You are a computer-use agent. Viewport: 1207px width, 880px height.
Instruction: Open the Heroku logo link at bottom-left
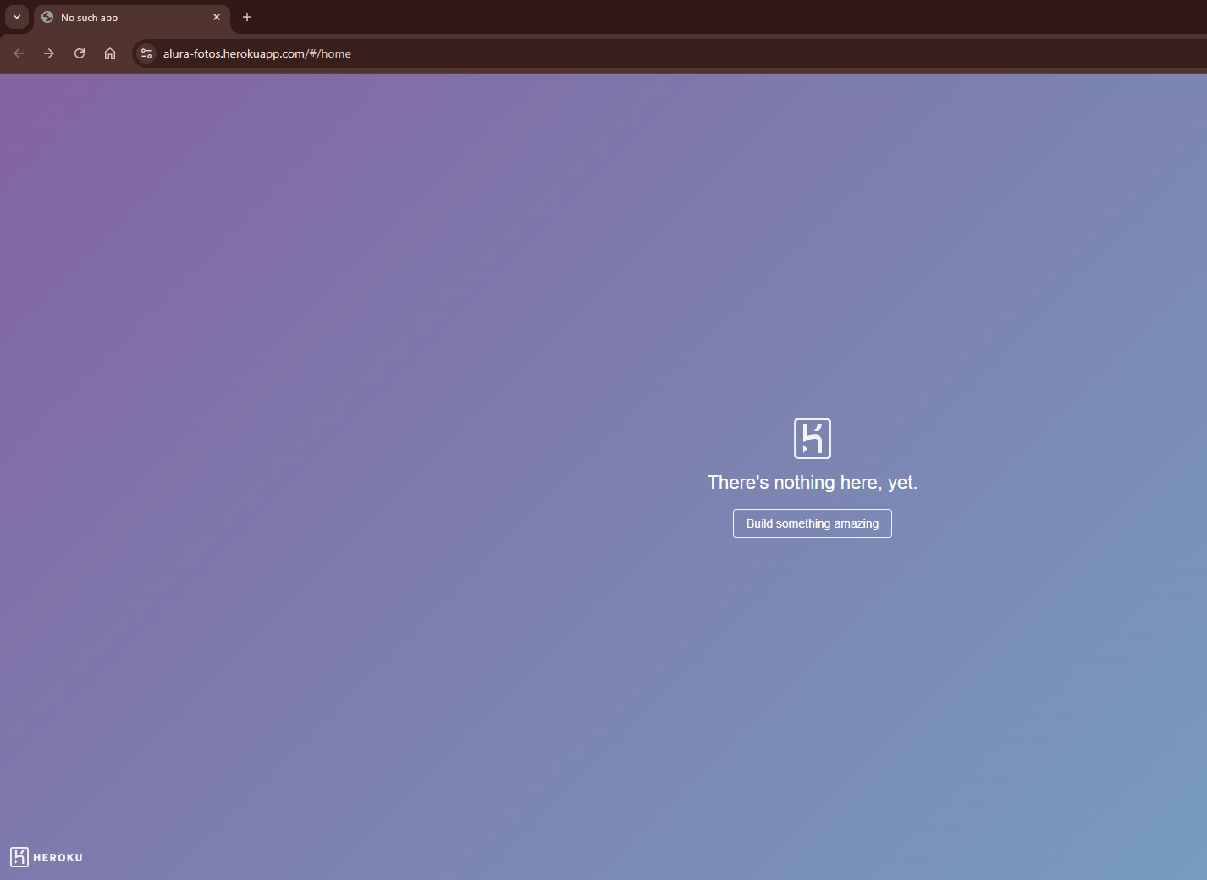click(x=47, y=857)
